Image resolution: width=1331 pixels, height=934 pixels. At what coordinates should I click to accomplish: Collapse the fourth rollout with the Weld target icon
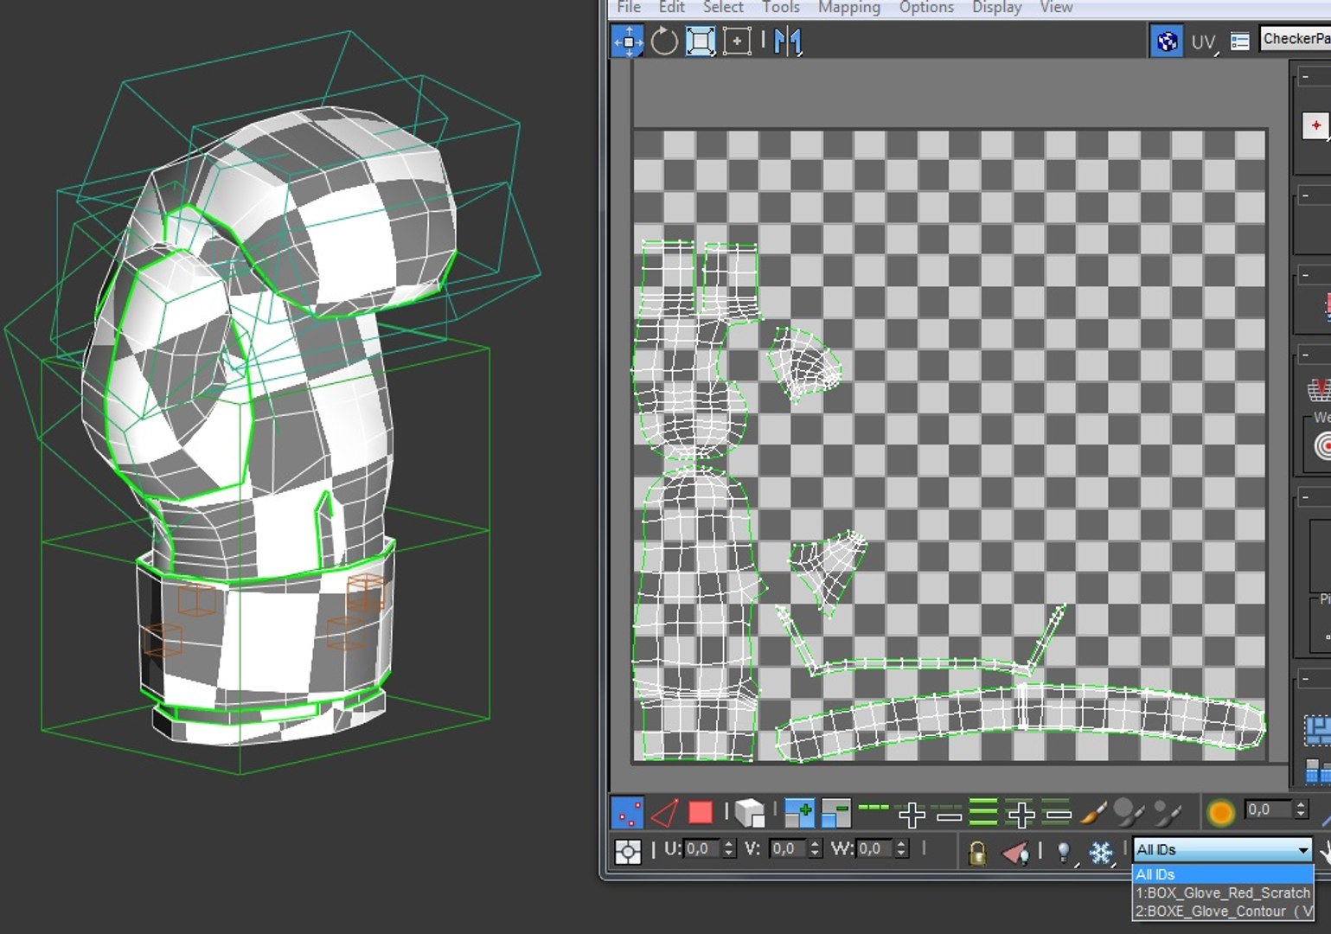1306,355
